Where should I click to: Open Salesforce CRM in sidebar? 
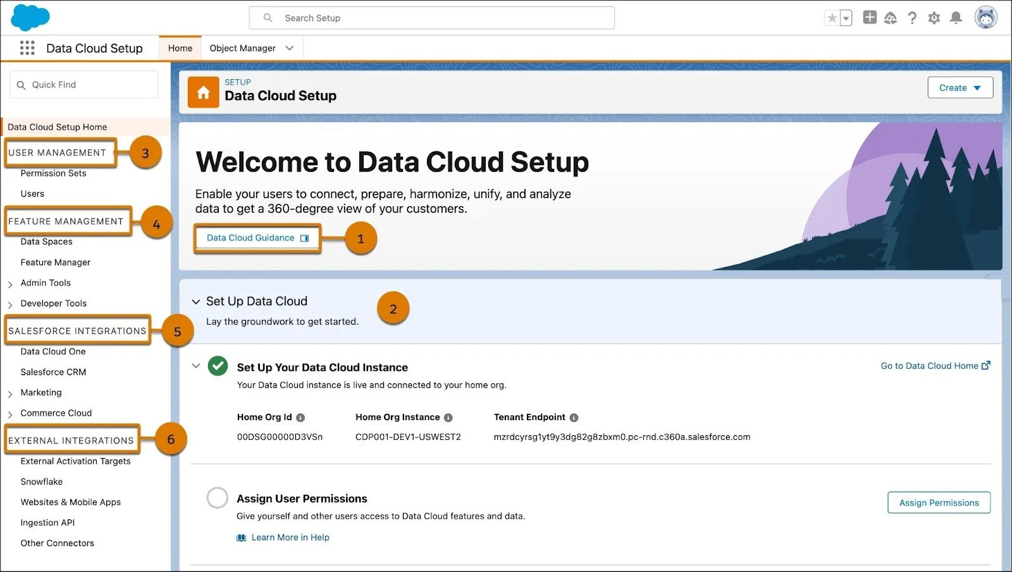pos(53,372)
